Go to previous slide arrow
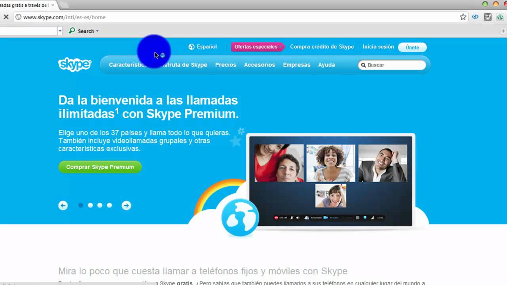 (63, 205)
